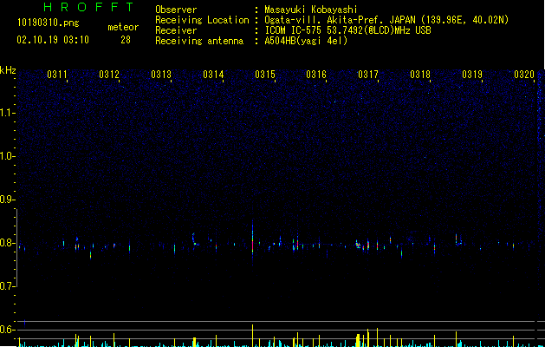The width and height of the screenshot is (545, 347).
Task: Click the 0317 time marker
Action: tap(368, 75)
